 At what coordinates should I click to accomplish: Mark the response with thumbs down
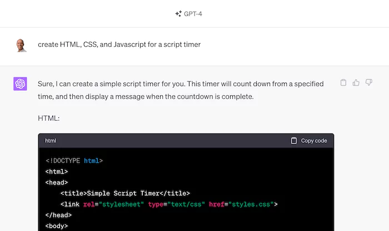point(368,83)
